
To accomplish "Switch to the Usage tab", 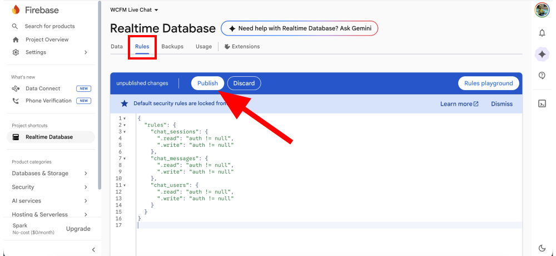I will click(x=203, y=47).
